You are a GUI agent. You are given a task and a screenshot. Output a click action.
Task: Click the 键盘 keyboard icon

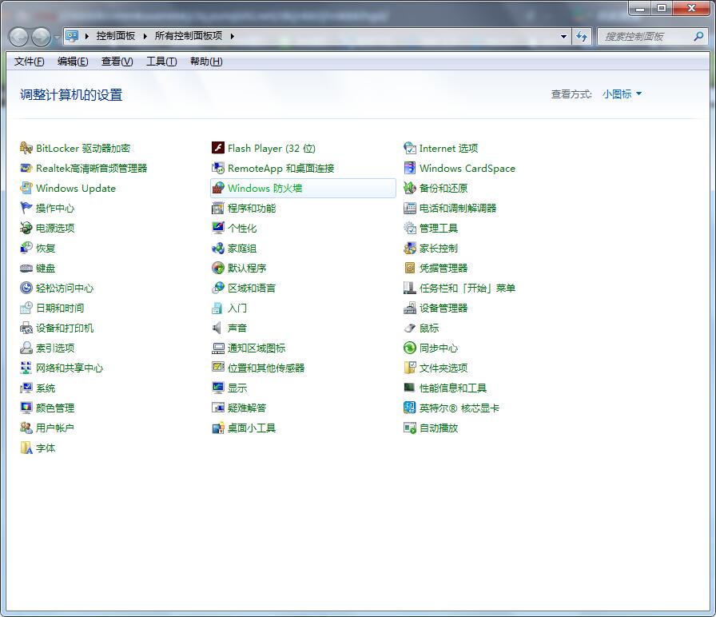pos(26,268)
